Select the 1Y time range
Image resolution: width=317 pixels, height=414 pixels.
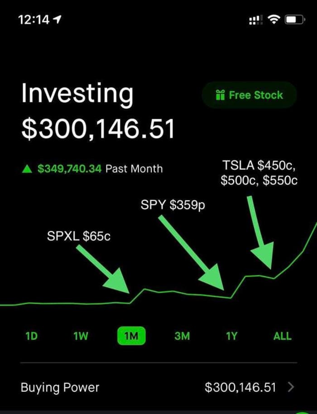pyautogui.click(x=231, y=336)
